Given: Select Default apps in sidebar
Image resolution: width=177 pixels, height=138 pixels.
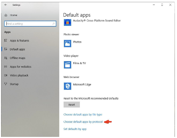Looking at the screenshot, I should coord(17,49).
